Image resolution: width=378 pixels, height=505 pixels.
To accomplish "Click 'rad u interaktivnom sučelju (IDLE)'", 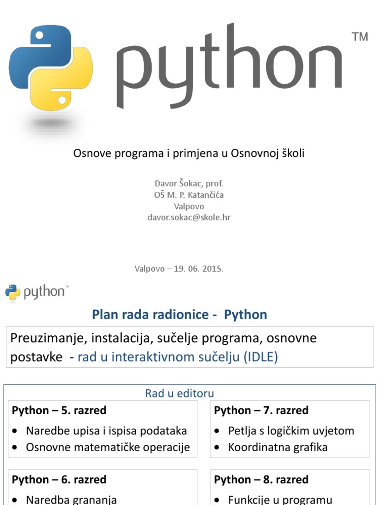I will [x=178, y=357].
